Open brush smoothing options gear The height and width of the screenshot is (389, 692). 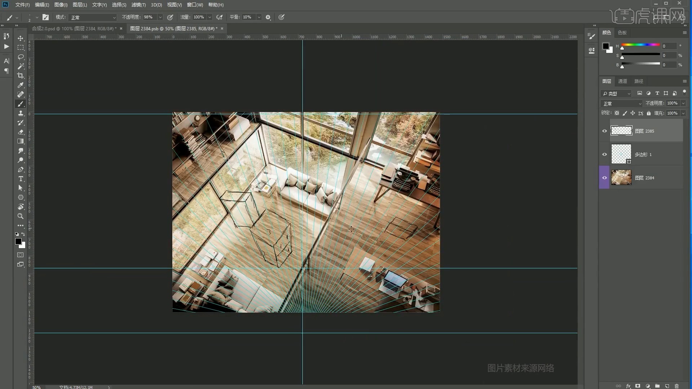268,17
